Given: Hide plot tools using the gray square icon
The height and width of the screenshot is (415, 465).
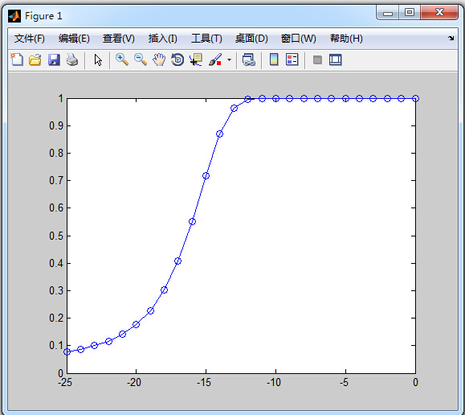Looking at the screenshot, I should click(317, 60).
